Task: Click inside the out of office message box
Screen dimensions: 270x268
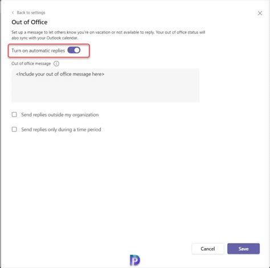Action: (105, 85)
